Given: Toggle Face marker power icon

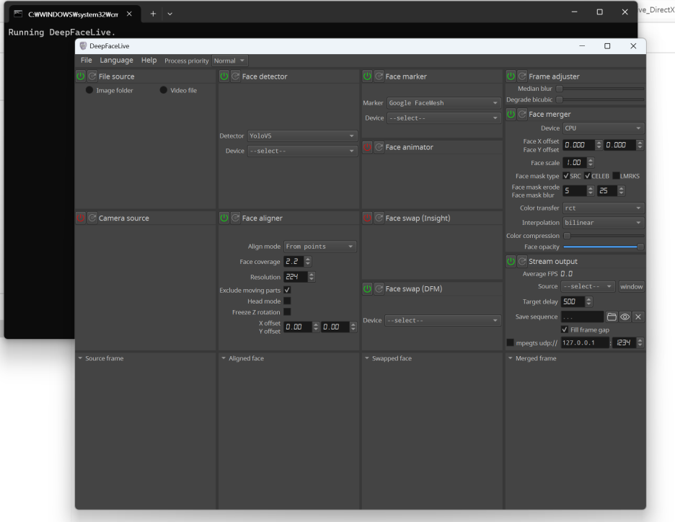Looking at the screenshot, I should click(367, 76).
